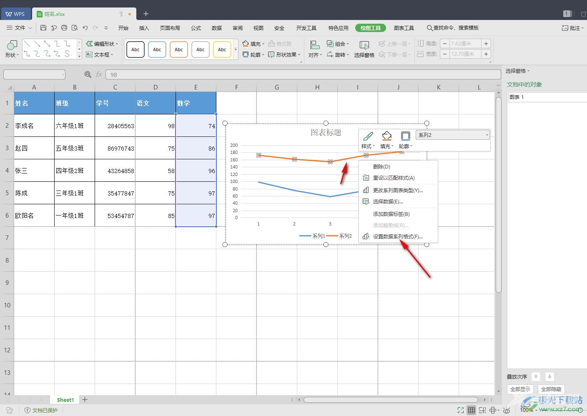Switch to the 开发工具 tab
This screenshot has width=587, height=416.
point(306,28)
